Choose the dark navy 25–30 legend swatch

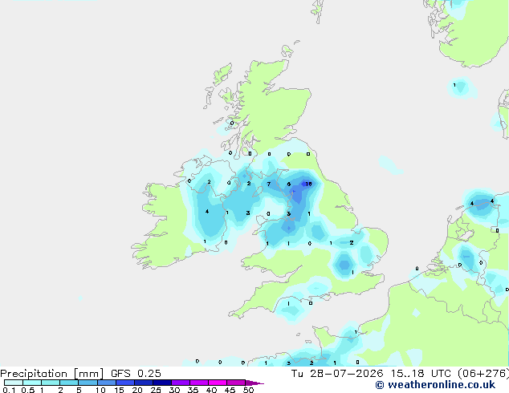click(x=162, y=383)
